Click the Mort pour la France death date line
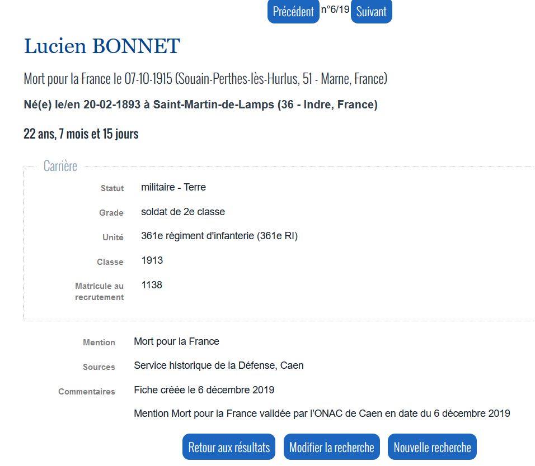Screen dimensions: 535x466 tap(205, 79)
